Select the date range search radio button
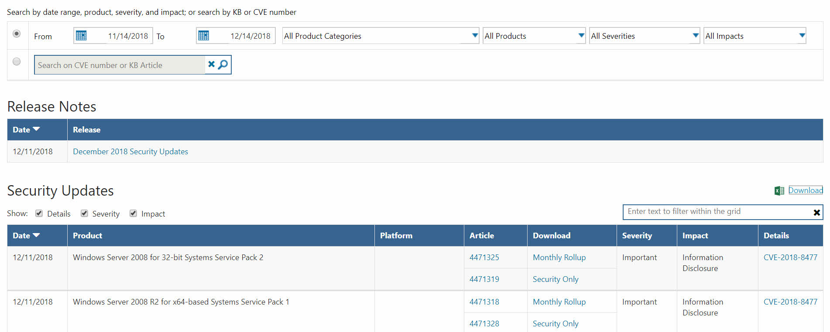Screen dimensions: 830x332 pyautogui.click(x=17, y=34)
